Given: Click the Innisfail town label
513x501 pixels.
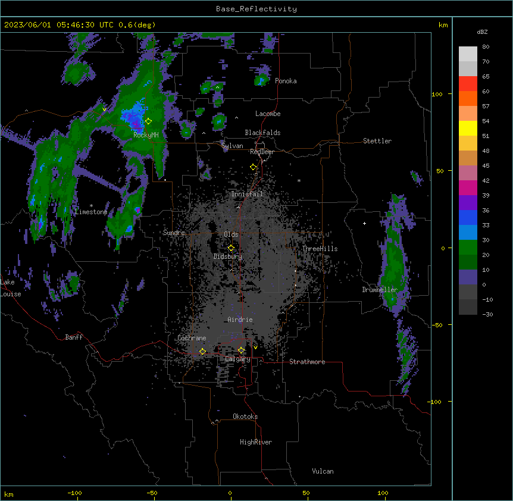Looking at the screenshot, I should click(x=247, y=194).
